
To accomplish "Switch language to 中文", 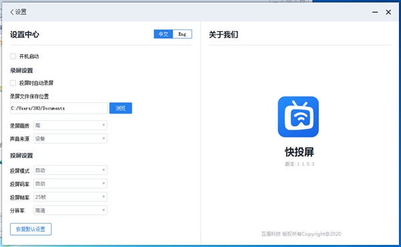I will (x=164, y=34).
